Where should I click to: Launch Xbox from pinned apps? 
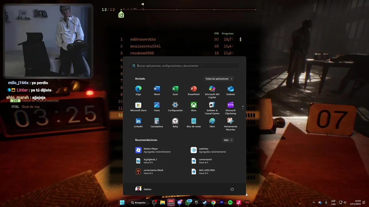(x=194, y=106)
